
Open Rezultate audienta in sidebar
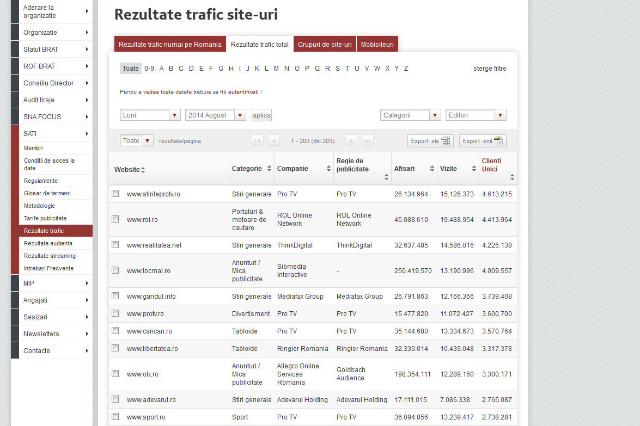(48, 243)
